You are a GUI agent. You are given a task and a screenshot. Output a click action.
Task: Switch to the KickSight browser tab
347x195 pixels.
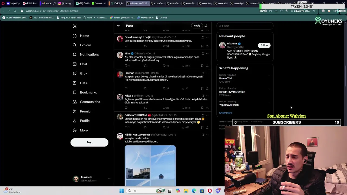click(117, 4)
